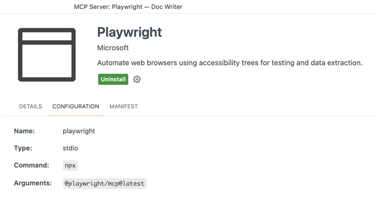Click the Playwright heading title

click(129, 32)
